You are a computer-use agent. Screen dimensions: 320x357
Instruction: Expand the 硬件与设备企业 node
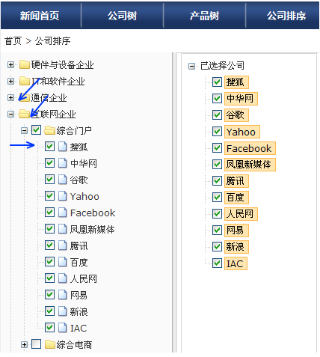click(x=10, y=65)
